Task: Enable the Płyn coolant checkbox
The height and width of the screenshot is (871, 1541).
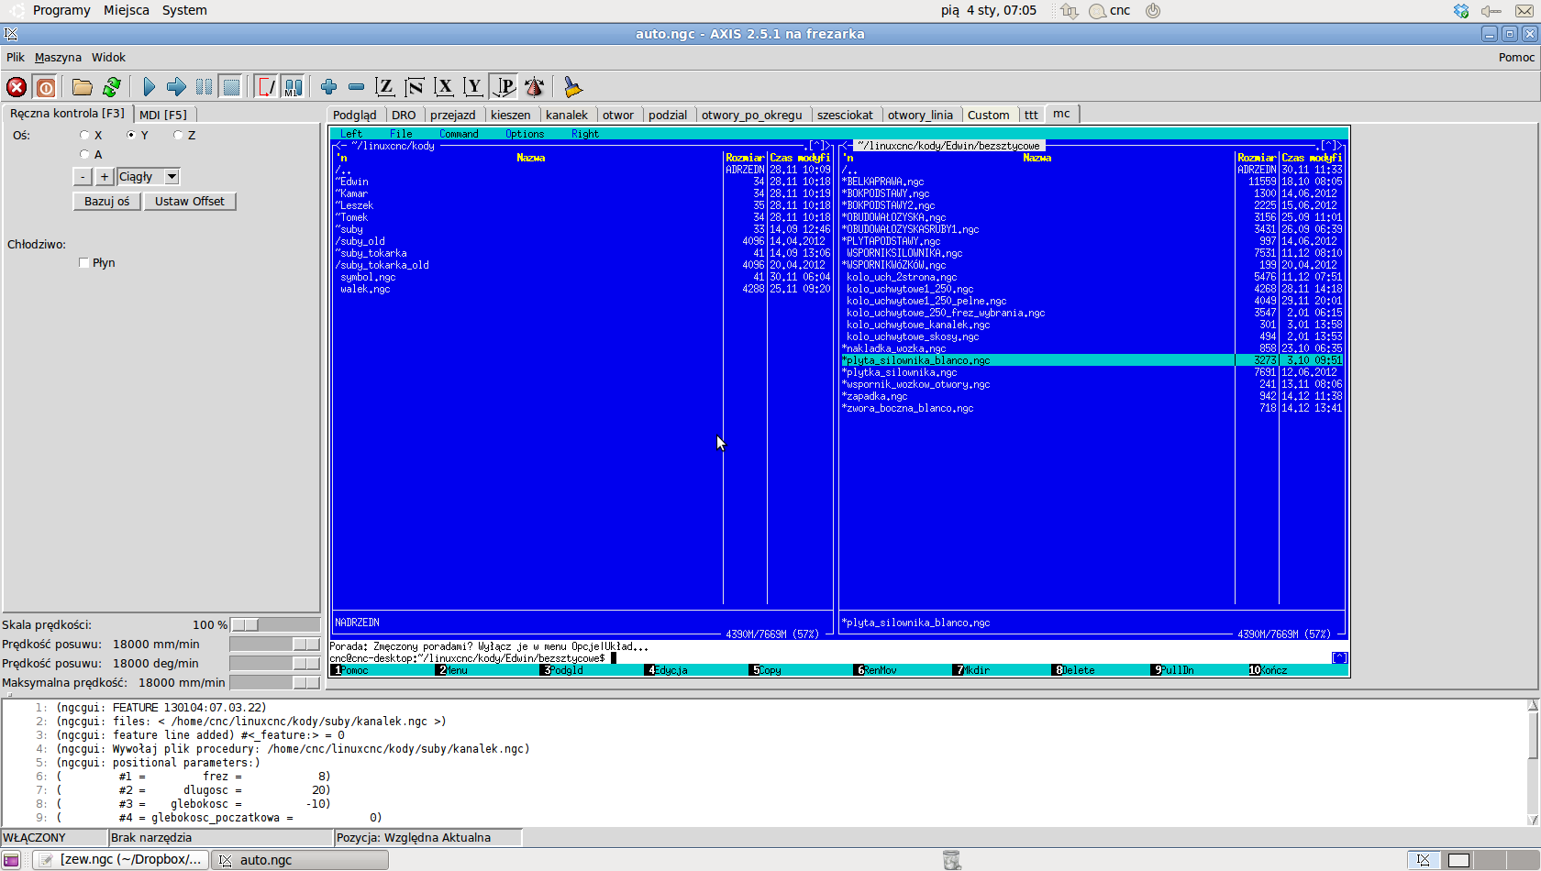Action: 84,263
